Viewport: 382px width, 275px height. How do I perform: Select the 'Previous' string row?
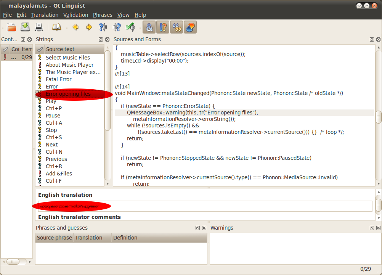70,159
